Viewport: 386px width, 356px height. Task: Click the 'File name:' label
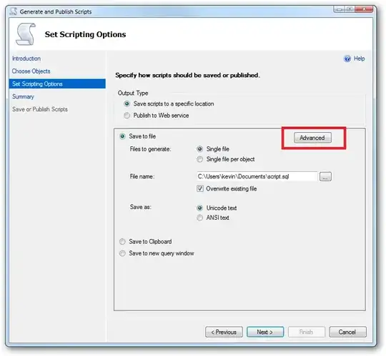142,177
